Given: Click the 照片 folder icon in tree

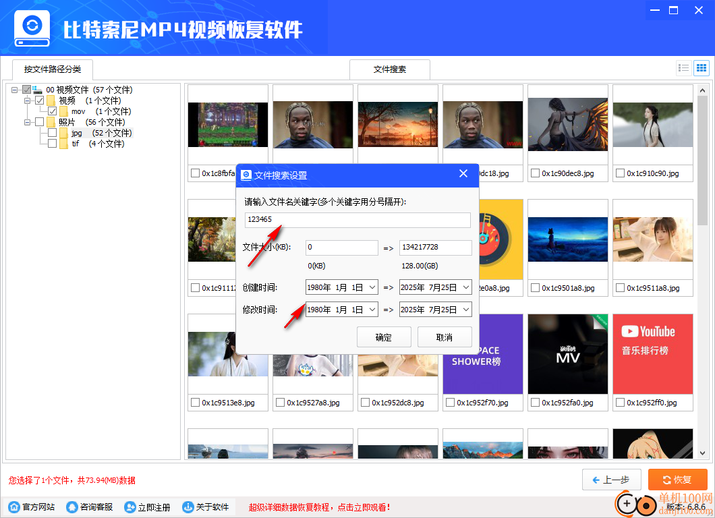Looking at the screenshot, I should pyautogui.click(x=51, y=122).
